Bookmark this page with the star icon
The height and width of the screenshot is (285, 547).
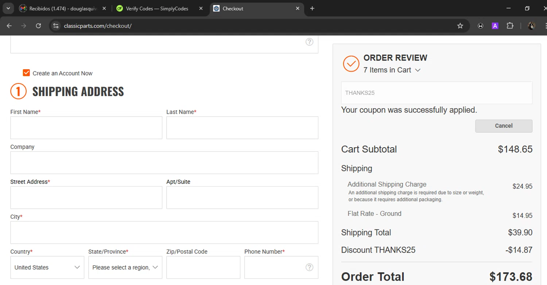460,26
